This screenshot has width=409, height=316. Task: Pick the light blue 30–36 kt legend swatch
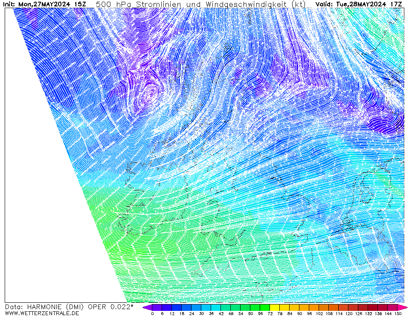tap(206, 307)
